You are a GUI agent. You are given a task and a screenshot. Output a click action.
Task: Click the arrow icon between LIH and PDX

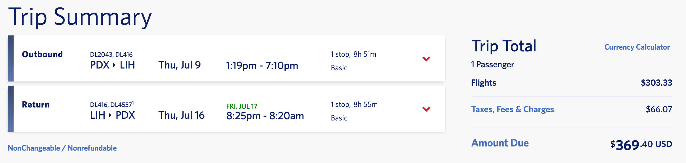pos(110,115)
